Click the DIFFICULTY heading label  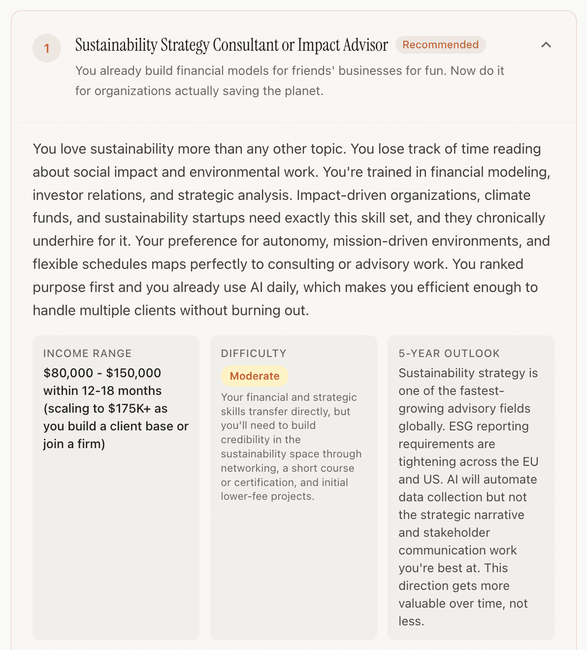pyautogui.click(x=254, y=354)
